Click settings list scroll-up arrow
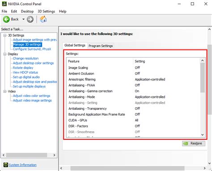The image size is (212, 171). pos(203,61)
